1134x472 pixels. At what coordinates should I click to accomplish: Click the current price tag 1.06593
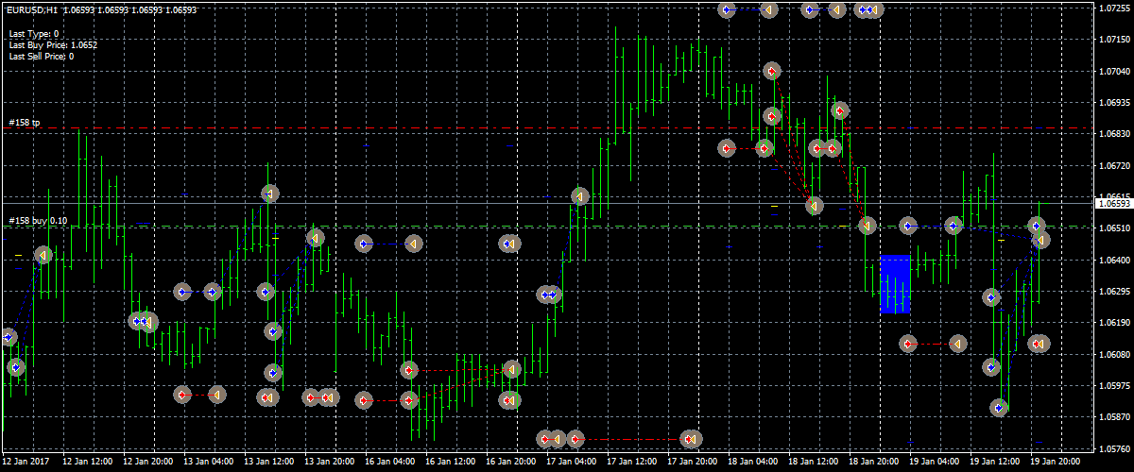tap(1113, 203)
